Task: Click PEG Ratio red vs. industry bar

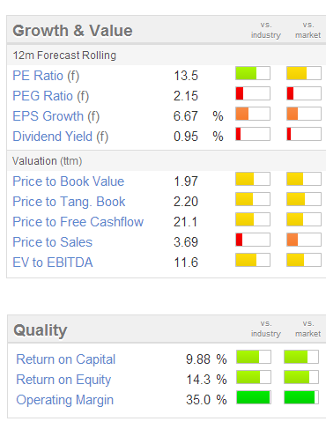Action: (253, 93)
